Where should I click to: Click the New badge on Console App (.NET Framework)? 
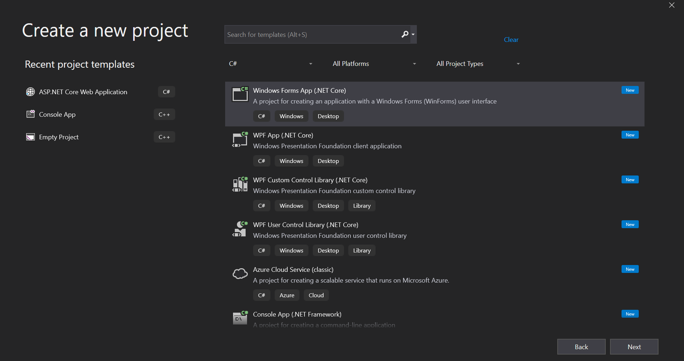630,314
